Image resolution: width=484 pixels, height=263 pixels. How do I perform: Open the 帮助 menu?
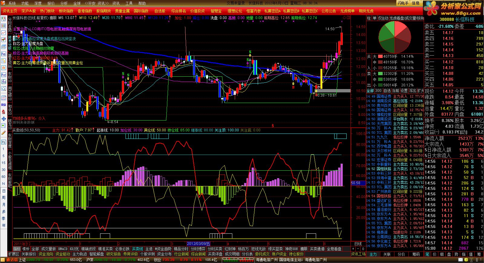click(x=142, y=3)
